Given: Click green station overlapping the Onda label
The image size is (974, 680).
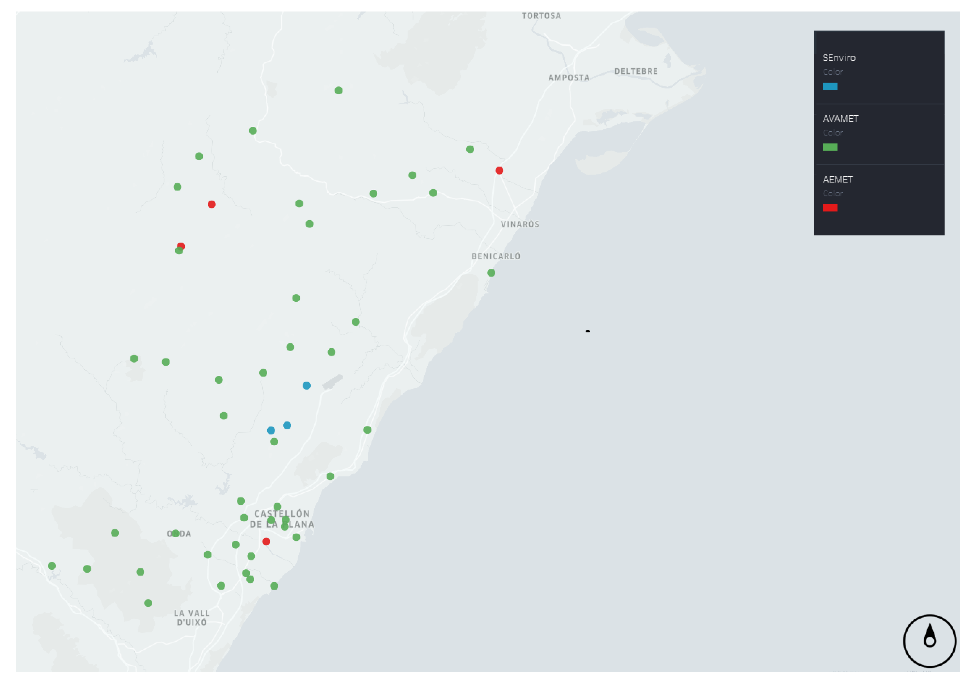Looking at the screenshot, I should coord(176,533).
